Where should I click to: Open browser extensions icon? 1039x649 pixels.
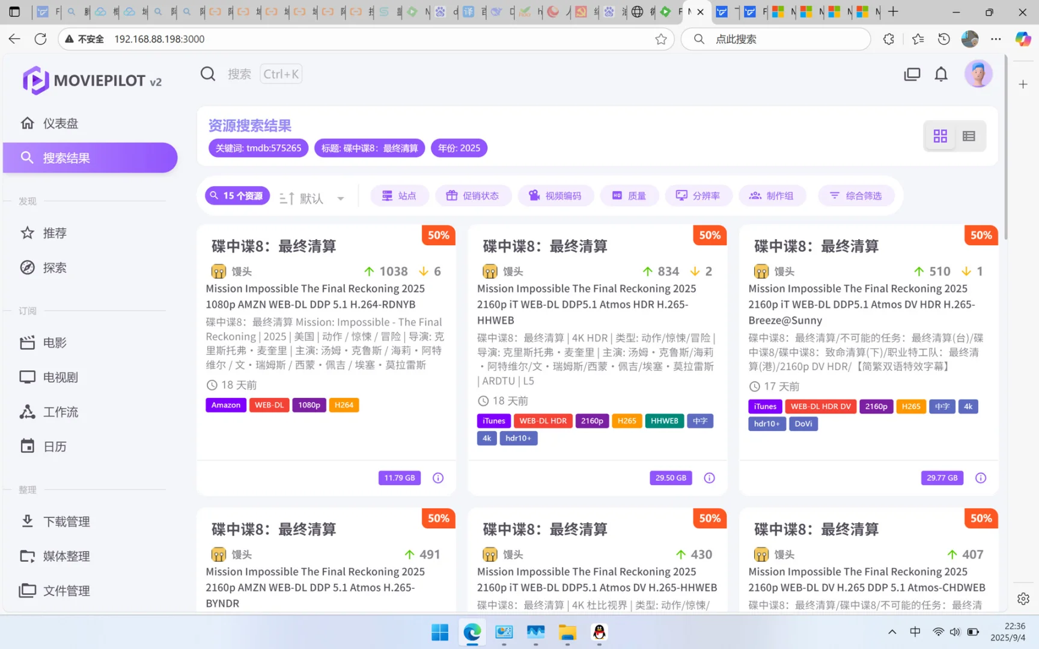(889, 39)
